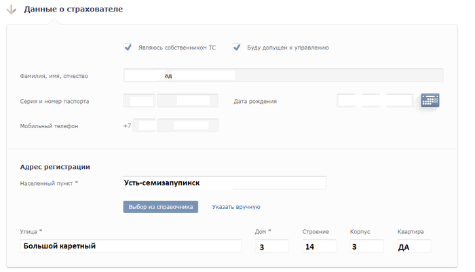Click the "Указать вручную" link

click(236, 207)
